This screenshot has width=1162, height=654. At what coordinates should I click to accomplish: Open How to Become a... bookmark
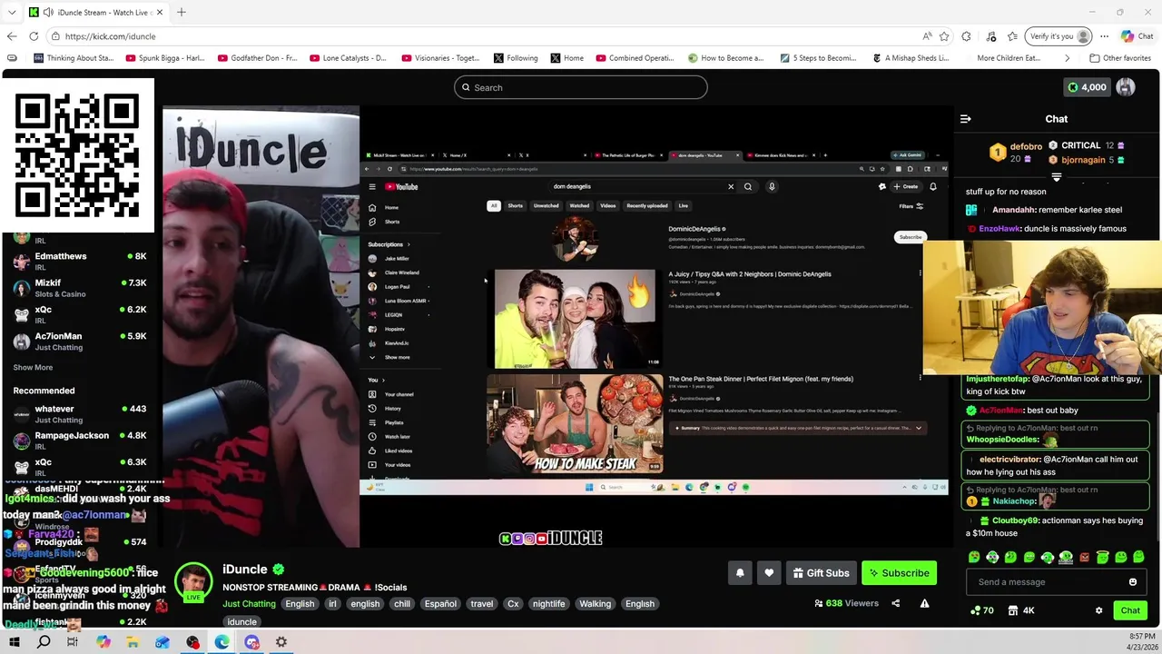(726, 58)
